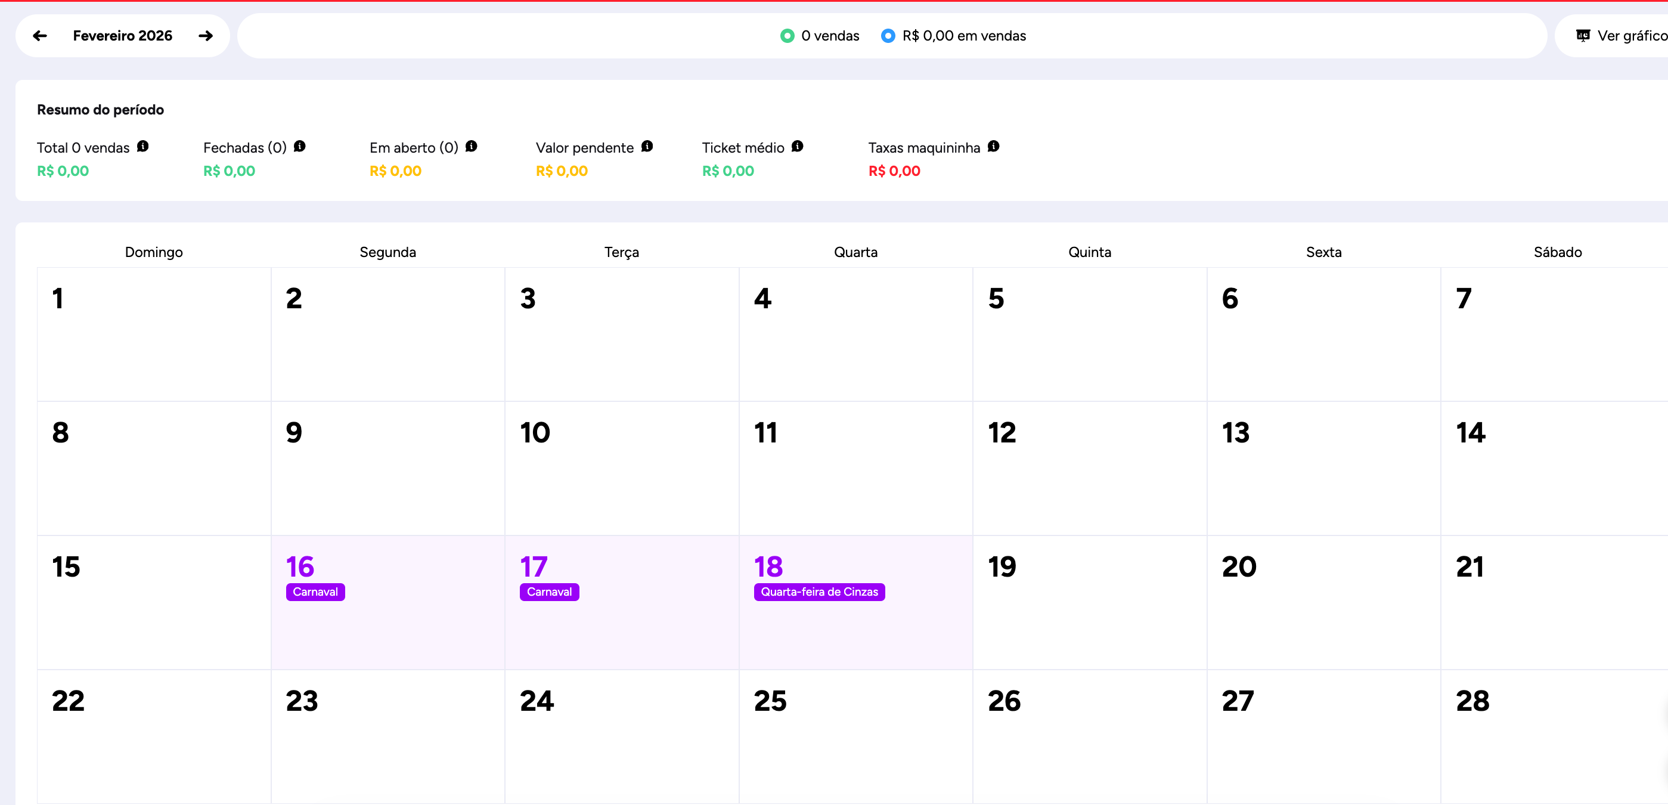Viewport: 1668px width, 805px height.
Task: Click info icon beside Valor pendente
Action: tap(647, 146)
